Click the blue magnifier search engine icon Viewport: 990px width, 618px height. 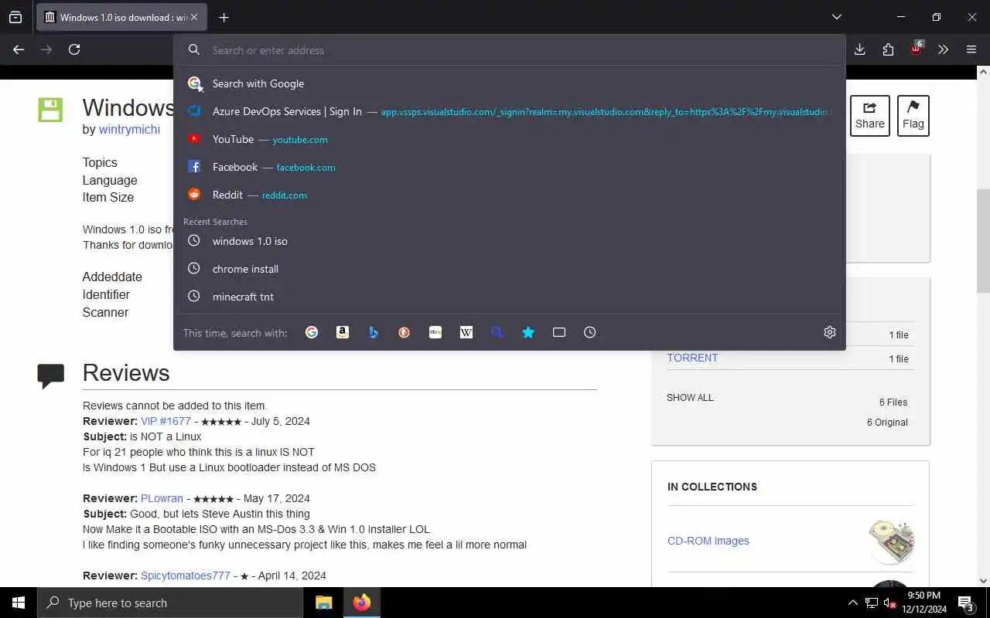click(497, 332)
